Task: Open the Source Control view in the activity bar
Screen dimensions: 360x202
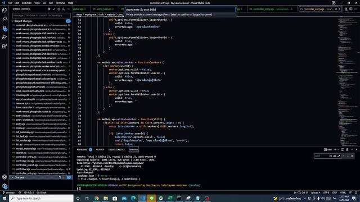Action: (x=4, y=28)
